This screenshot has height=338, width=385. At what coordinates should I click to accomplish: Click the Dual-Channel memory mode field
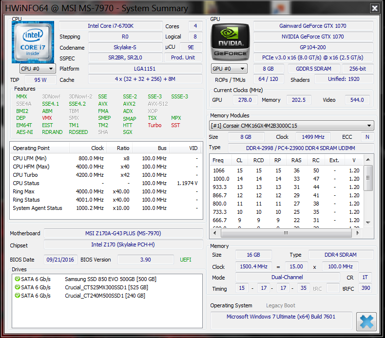[287, 278]
